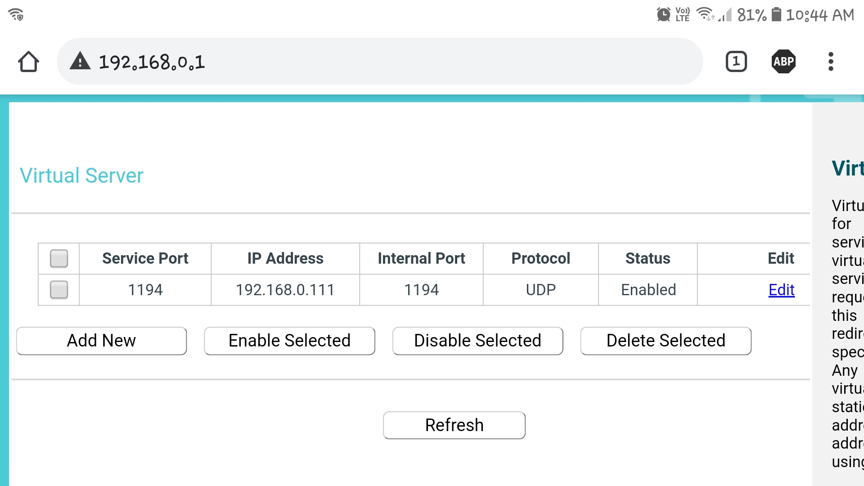Image resolution: width=864 pixels, height=486 pixels.
Task: Click the Refresh button
Action: pos(454,425)
